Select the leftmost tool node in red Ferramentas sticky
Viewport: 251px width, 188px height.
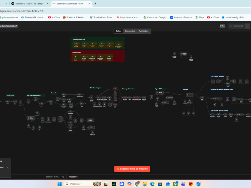[x=76, y=57]
